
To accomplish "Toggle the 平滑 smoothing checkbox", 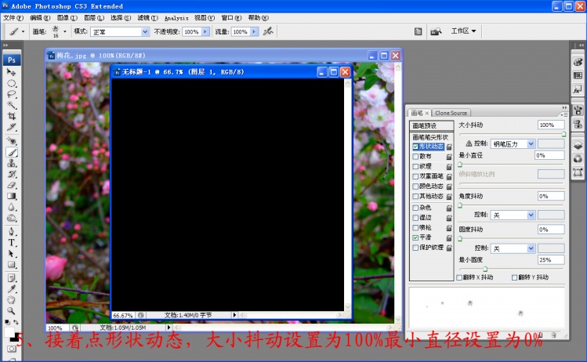I will (415, 237).
